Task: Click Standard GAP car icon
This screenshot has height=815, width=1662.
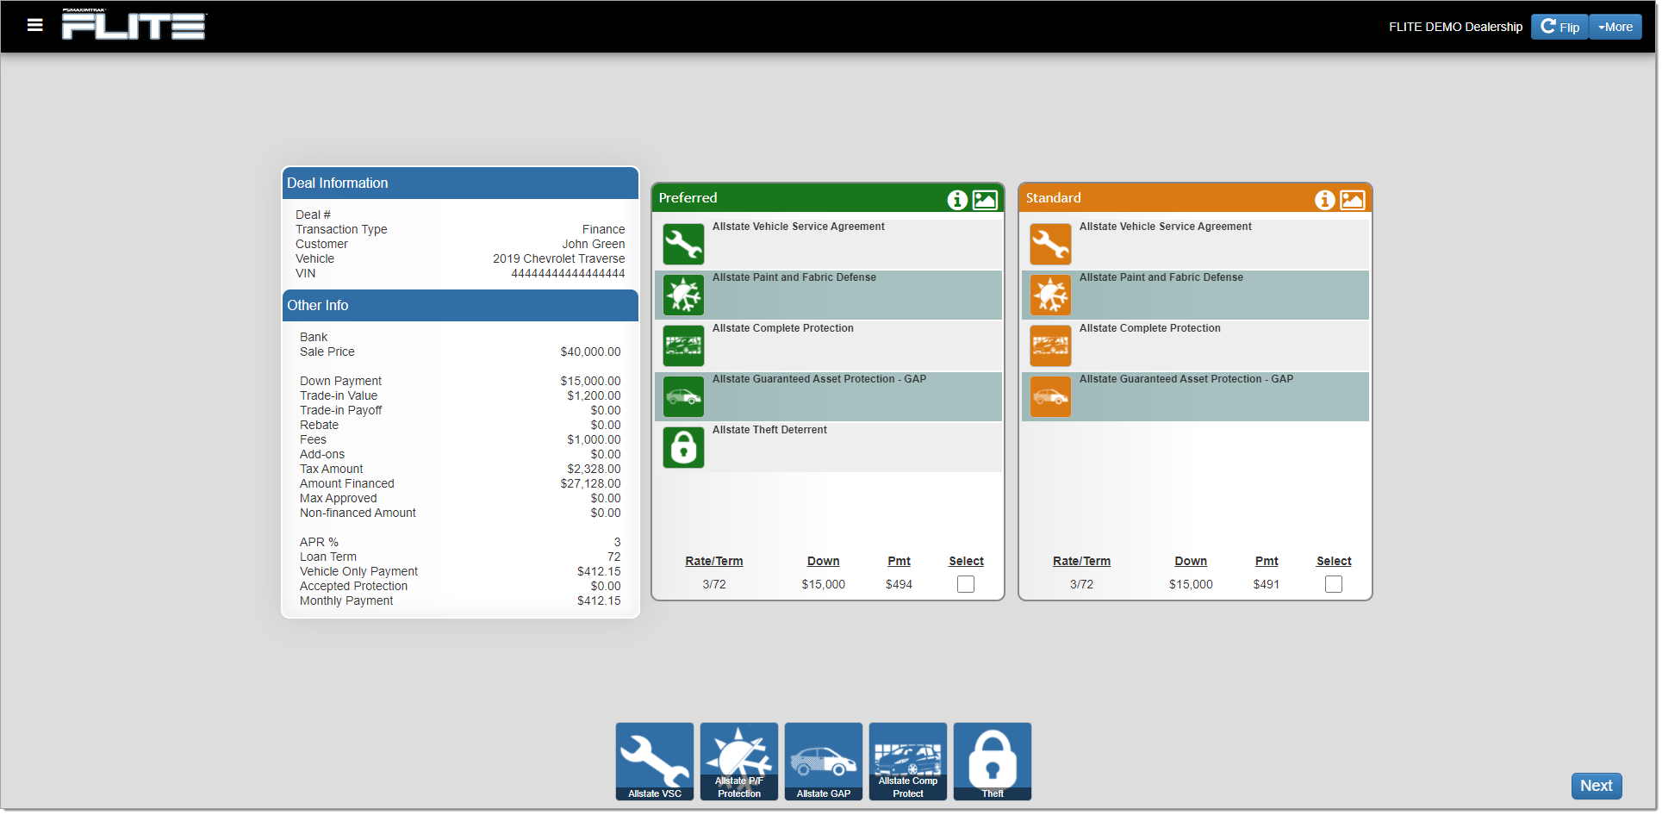Action: pos(1050,397)
